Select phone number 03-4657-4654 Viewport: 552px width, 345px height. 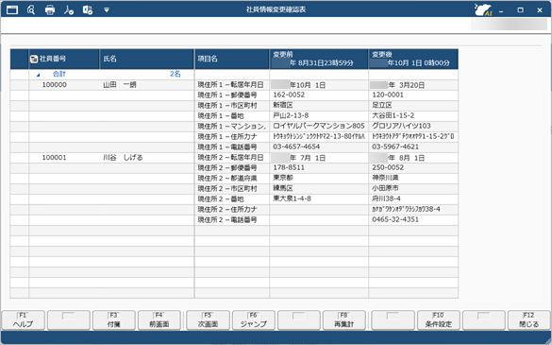click(x=296, y=147)
